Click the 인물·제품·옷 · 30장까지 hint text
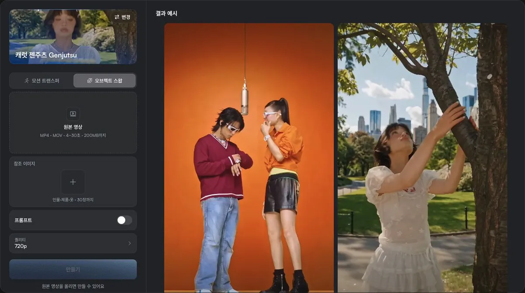This screenshot has width=525, height=293. [x=73, y=199]
